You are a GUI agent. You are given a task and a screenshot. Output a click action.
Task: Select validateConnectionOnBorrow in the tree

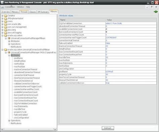[x=26, y=84]
